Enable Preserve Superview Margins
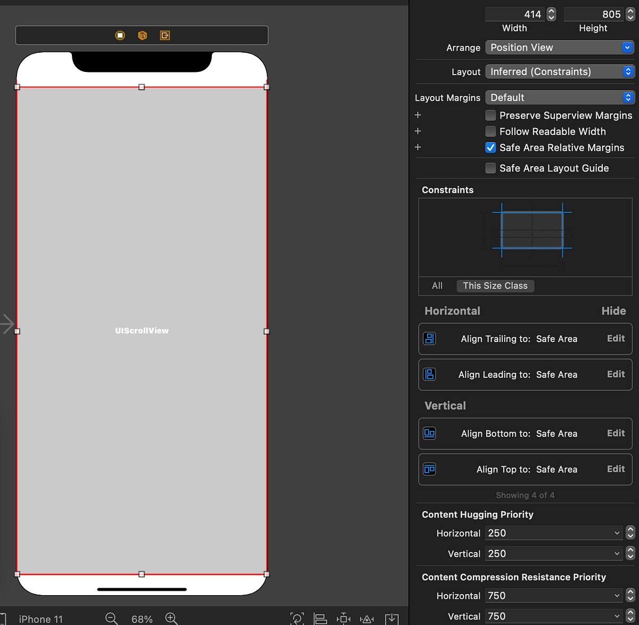Screen dimensions: 639x625 490,115
